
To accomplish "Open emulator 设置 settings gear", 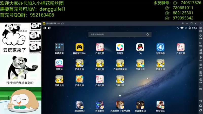I will [x=201, y=81].
